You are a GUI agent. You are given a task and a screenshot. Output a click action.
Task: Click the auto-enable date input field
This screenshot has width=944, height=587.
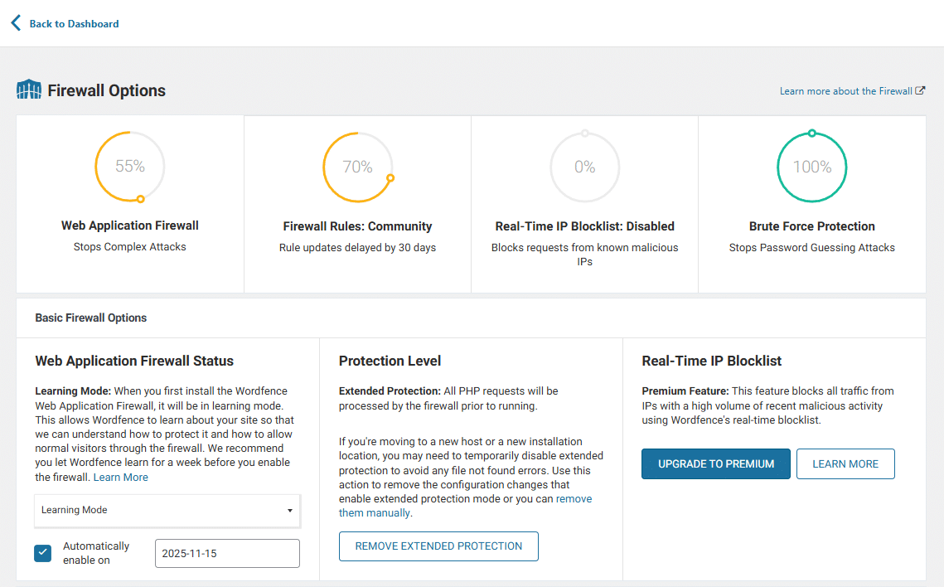point(227,553)
